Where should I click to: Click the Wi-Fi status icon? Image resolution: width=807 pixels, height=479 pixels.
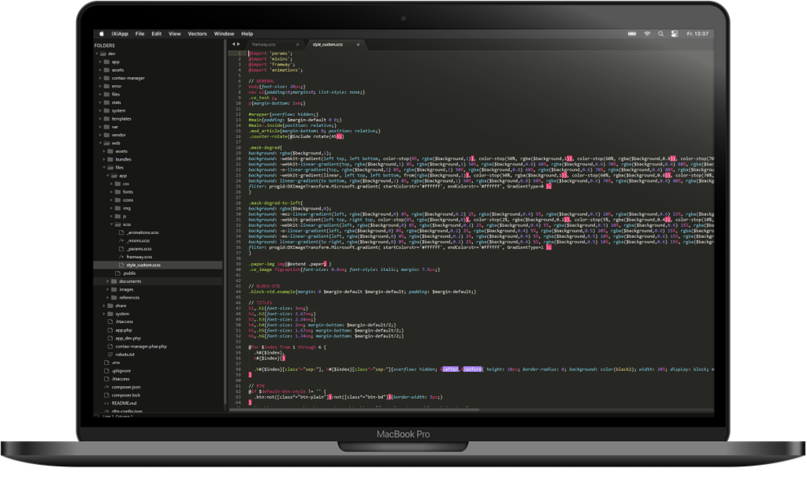(647, 34)
